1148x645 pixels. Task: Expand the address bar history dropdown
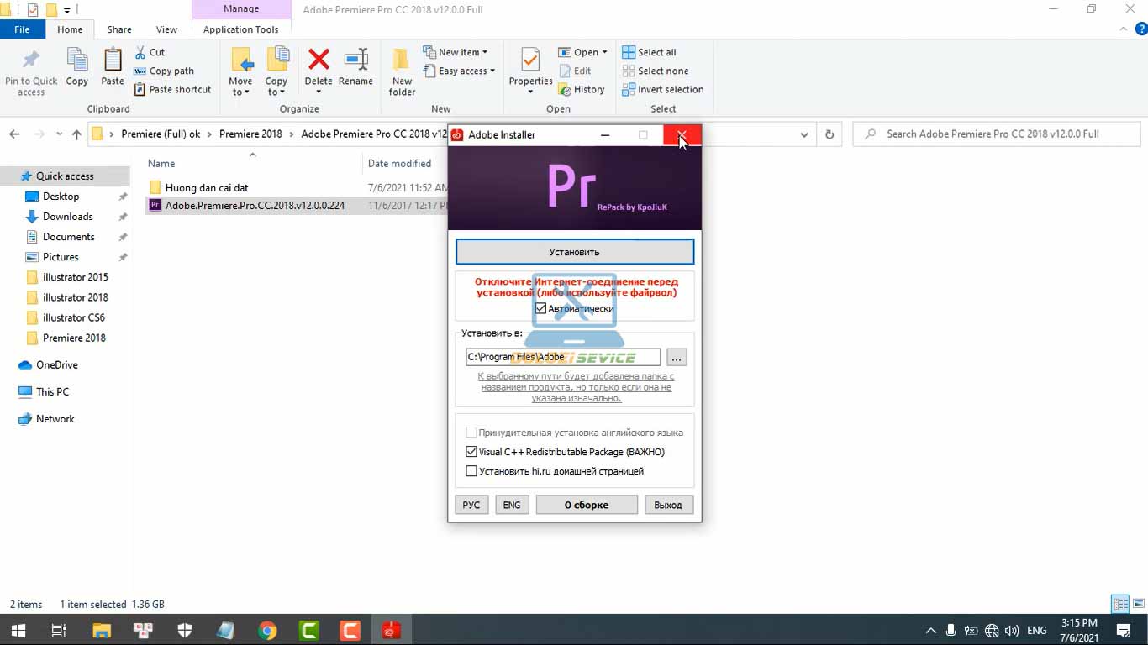pos(804,134)
